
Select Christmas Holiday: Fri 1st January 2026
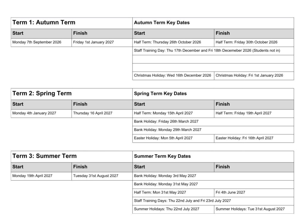click(249, 75)
